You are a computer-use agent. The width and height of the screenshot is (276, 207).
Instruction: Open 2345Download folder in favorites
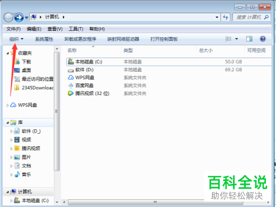tap(38, 88)
